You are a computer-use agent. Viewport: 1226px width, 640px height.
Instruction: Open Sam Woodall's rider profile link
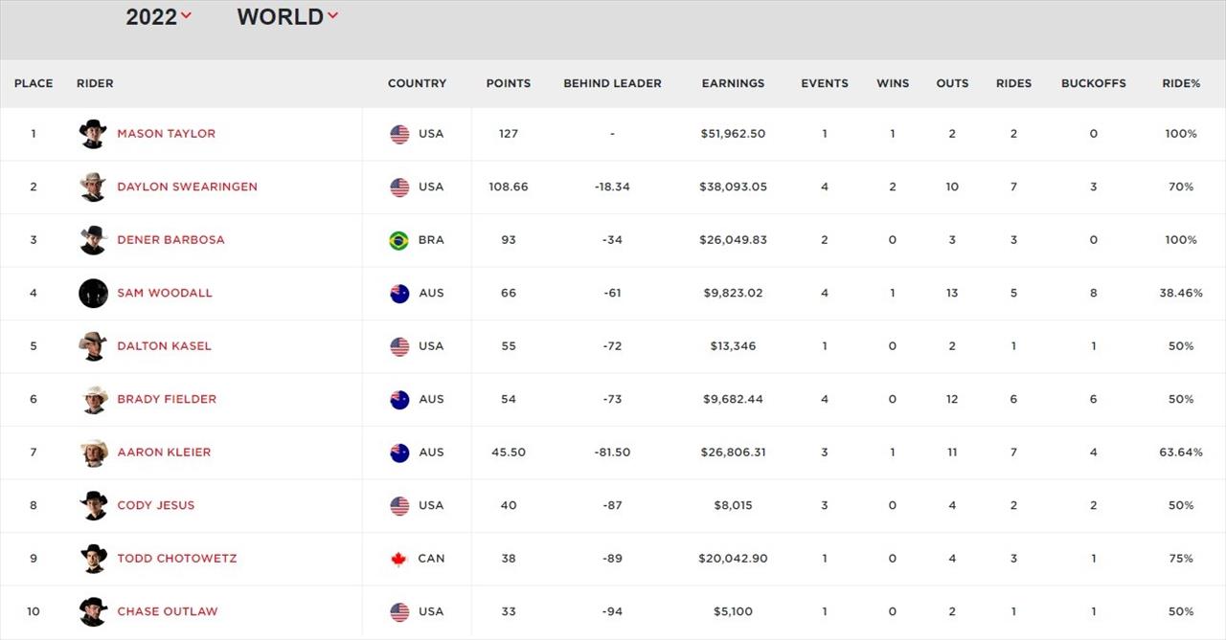165,293
